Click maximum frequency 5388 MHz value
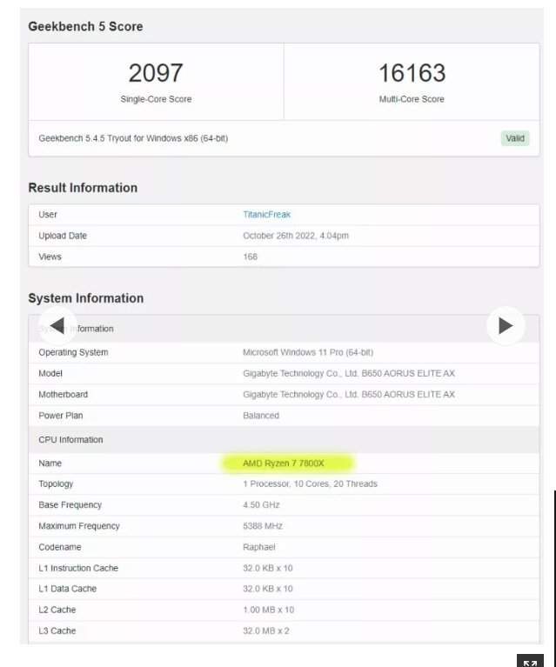This screenshot has width=556, height=667. click(x=262, y=526)
